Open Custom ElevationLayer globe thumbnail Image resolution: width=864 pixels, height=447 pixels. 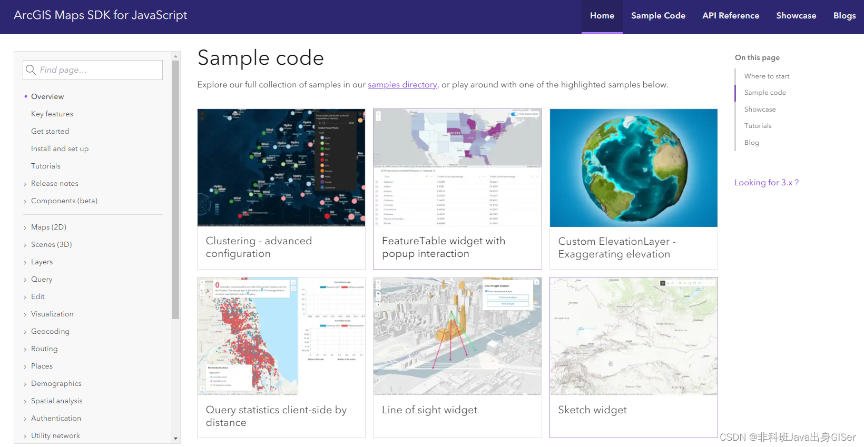pos(634,168)
